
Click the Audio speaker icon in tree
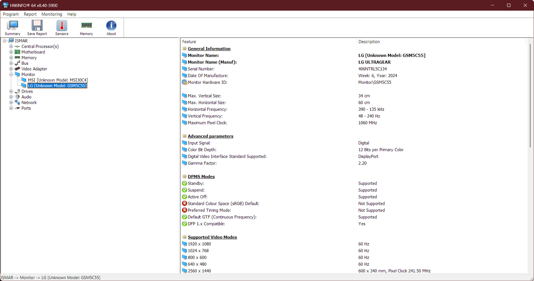click(17, 97)
